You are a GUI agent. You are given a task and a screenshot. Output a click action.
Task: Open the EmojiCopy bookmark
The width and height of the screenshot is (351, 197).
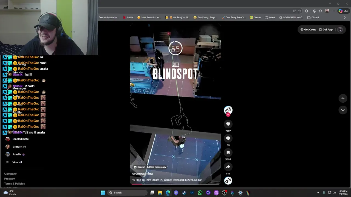tap(205, 18)
